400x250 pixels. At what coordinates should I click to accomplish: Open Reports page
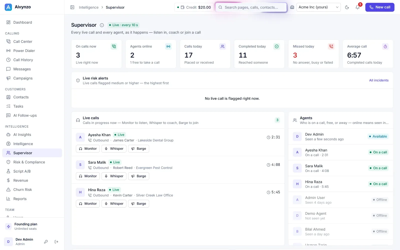32,199
